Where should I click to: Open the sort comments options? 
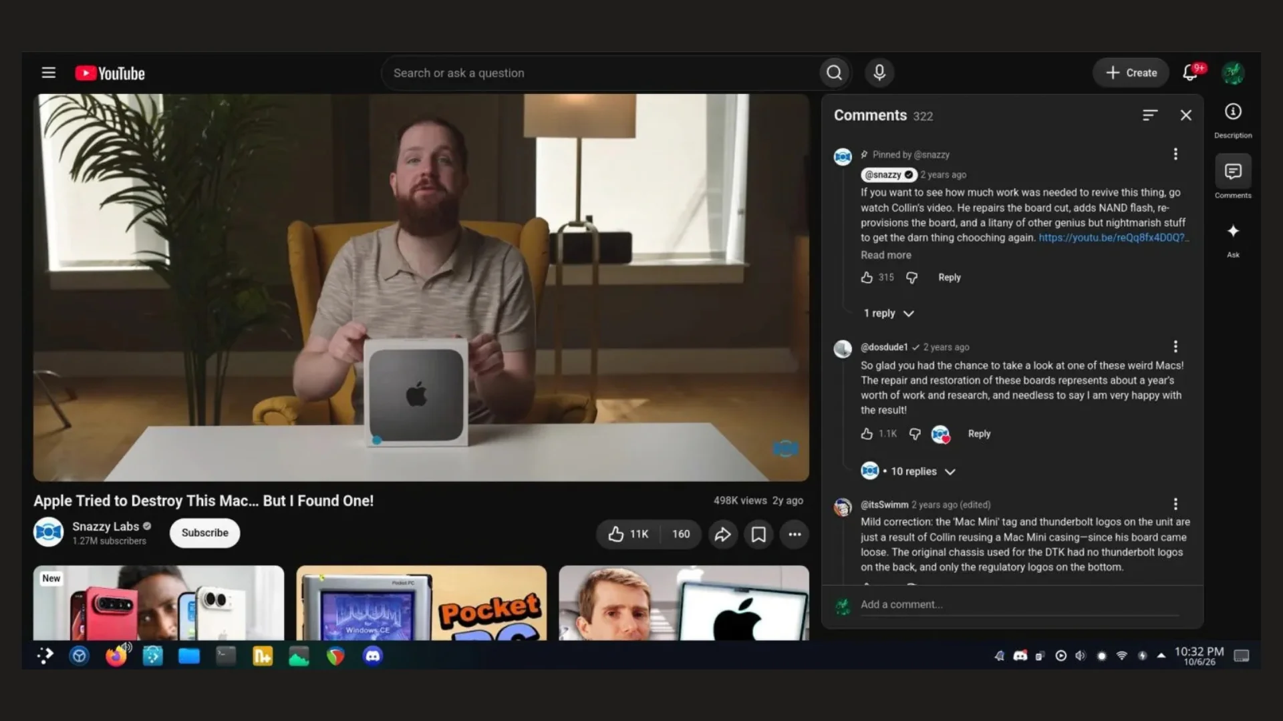tap(1149, 115)
